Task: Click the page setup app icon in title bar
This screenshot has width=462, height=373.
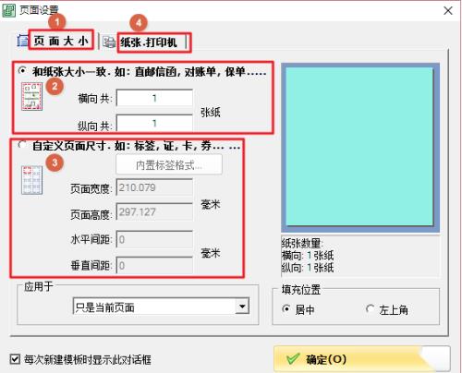Action: point(8,9)
